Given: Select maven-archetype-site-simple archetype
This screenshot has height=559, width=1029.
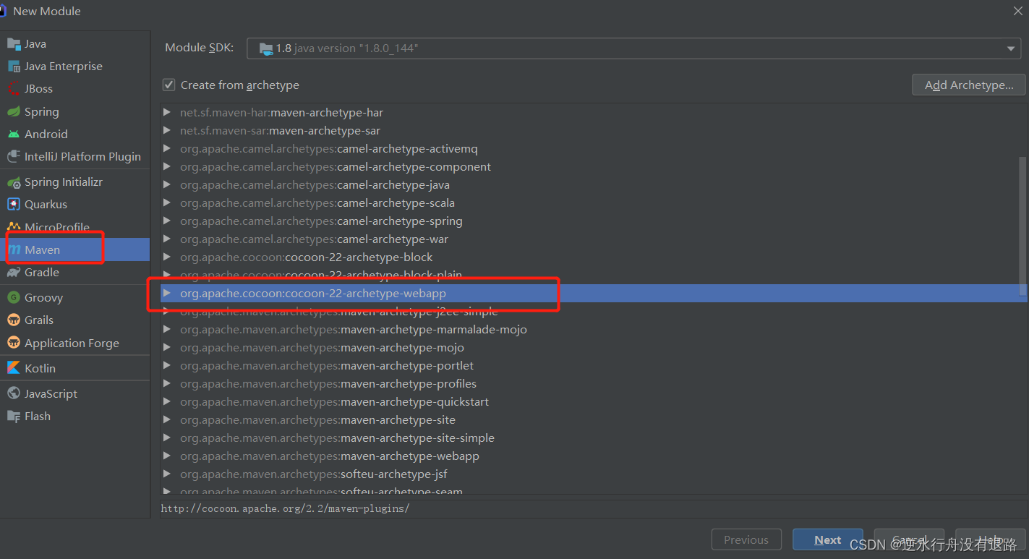Looking at the screenshot, I should 593,438.
